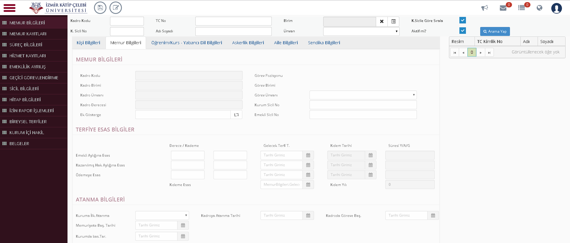Image resolution: width=570 pixels, height=243 pixels.
Task: Open the task list notifications icon
Action: (x=522, y=8)
